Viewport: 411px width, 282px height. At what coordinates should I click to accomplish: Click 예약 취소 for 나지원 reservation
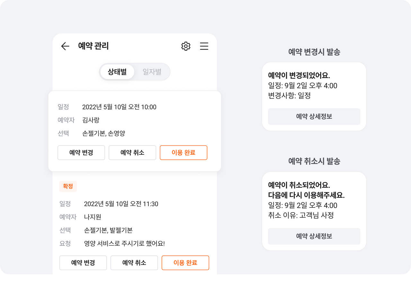pos(134,263)
